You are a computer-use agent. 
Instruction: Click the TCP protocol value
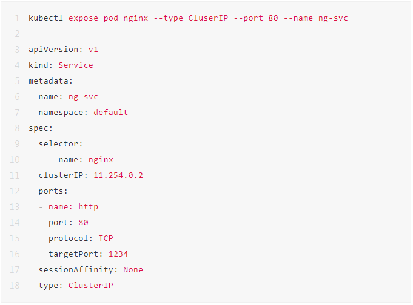pyautogui.click(x=106, y=238)
